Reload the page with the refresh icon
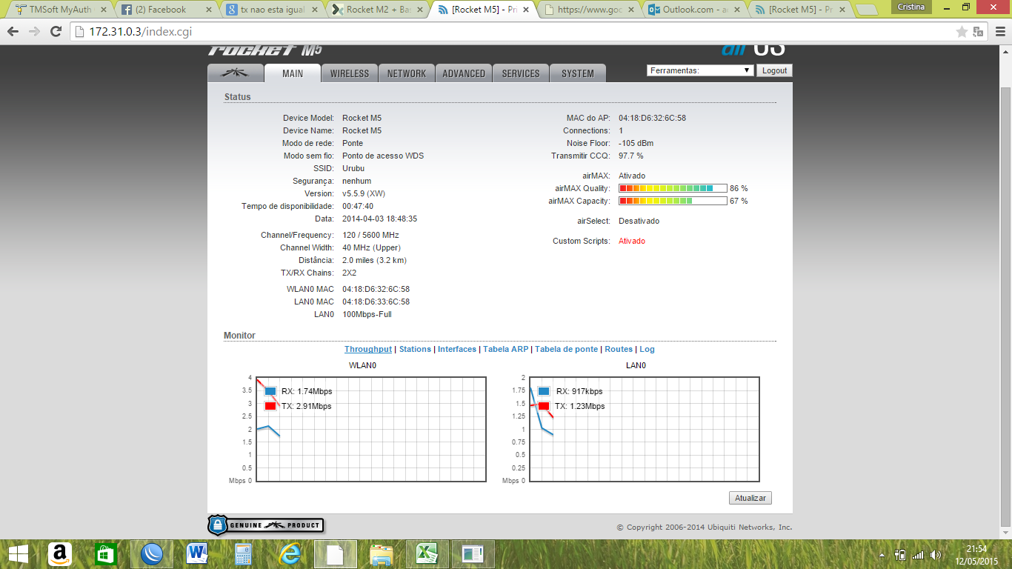The image size is (1012, 569). [56, 32]
